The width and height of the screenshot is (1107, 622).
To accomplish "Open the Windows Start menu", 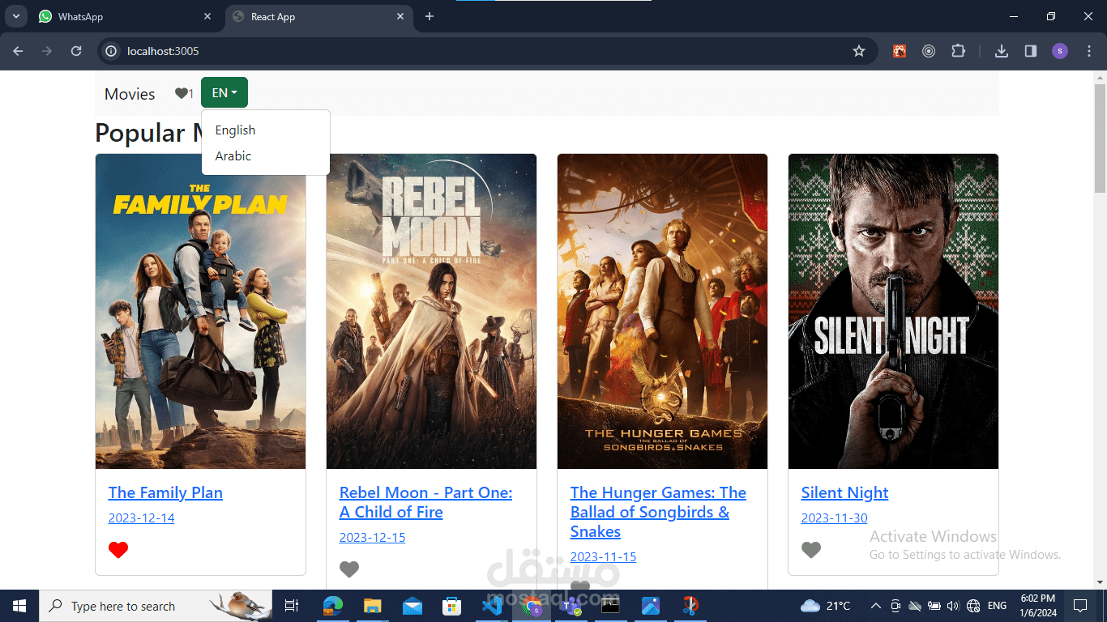I will (x=19, y=606).
